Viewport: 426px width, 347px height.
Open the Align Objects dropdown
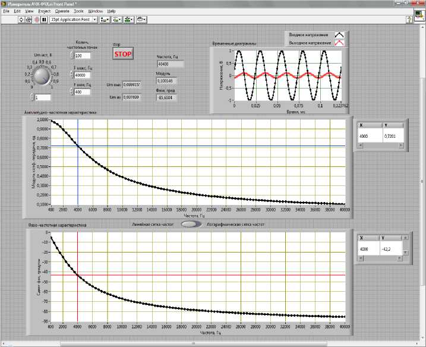pos(105,20)
